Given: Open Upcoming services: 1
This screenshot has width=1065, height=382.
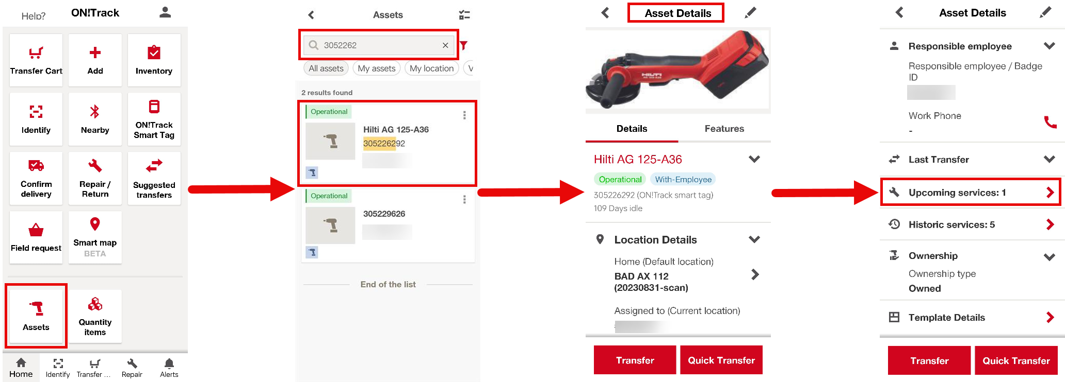Looking at the screenshot, I should [x=970, y=193].
